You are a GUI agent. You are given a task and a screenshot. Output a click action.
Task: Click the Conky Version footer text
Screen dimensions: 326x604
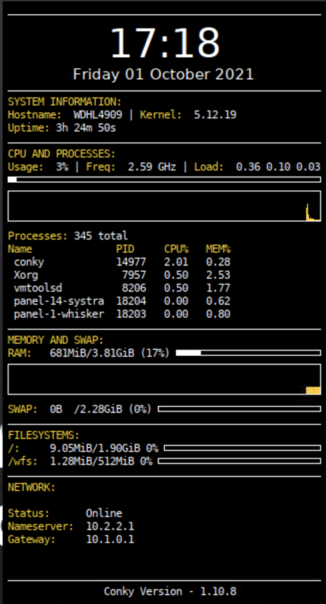[170, 591]
